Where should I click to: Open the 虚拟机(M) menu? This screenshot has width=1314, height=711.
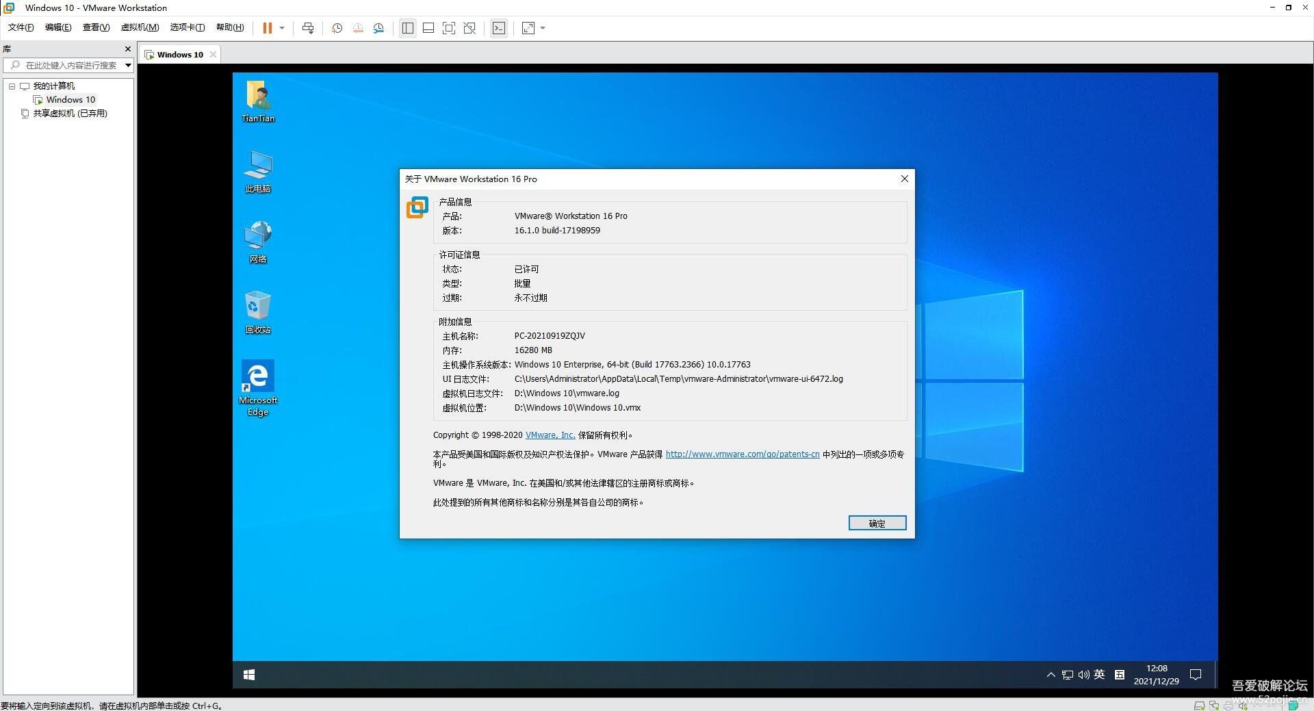(x=140, y=27)
